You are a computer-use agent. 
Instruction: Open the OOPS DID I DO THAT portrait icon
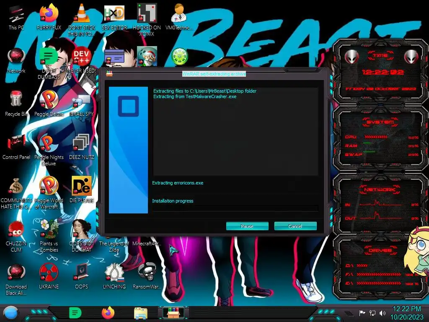click(x=82, y=236)
